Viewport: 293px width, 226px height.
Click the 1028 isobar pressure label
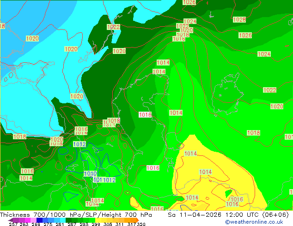(x=239, y=19)
